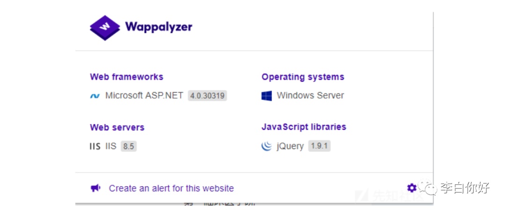
Task: Click the Wappalyzer diamond logo icon
Action: (104, 28)
